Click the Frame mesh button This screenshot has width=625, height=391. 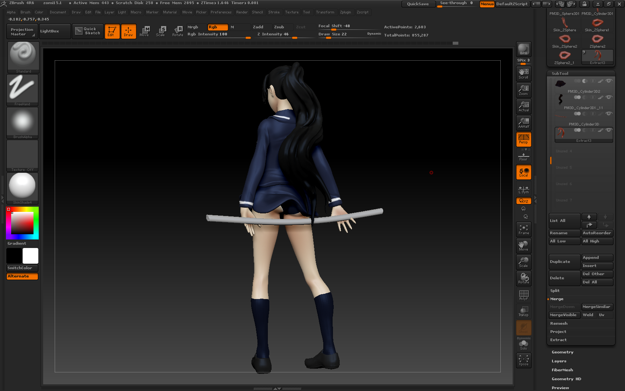(523, 229)
